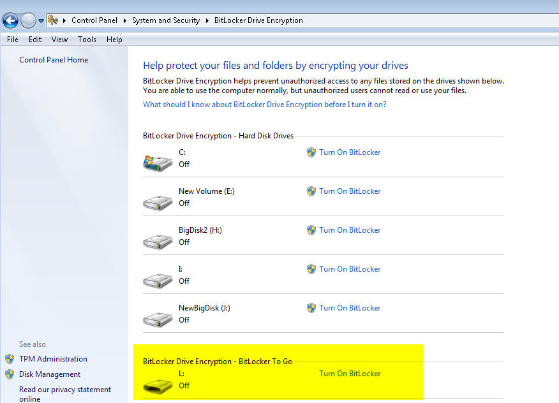Click the BigDisk2 (H:) drive icon
This screenshot has width=559, height=403.
click(157, 241)
